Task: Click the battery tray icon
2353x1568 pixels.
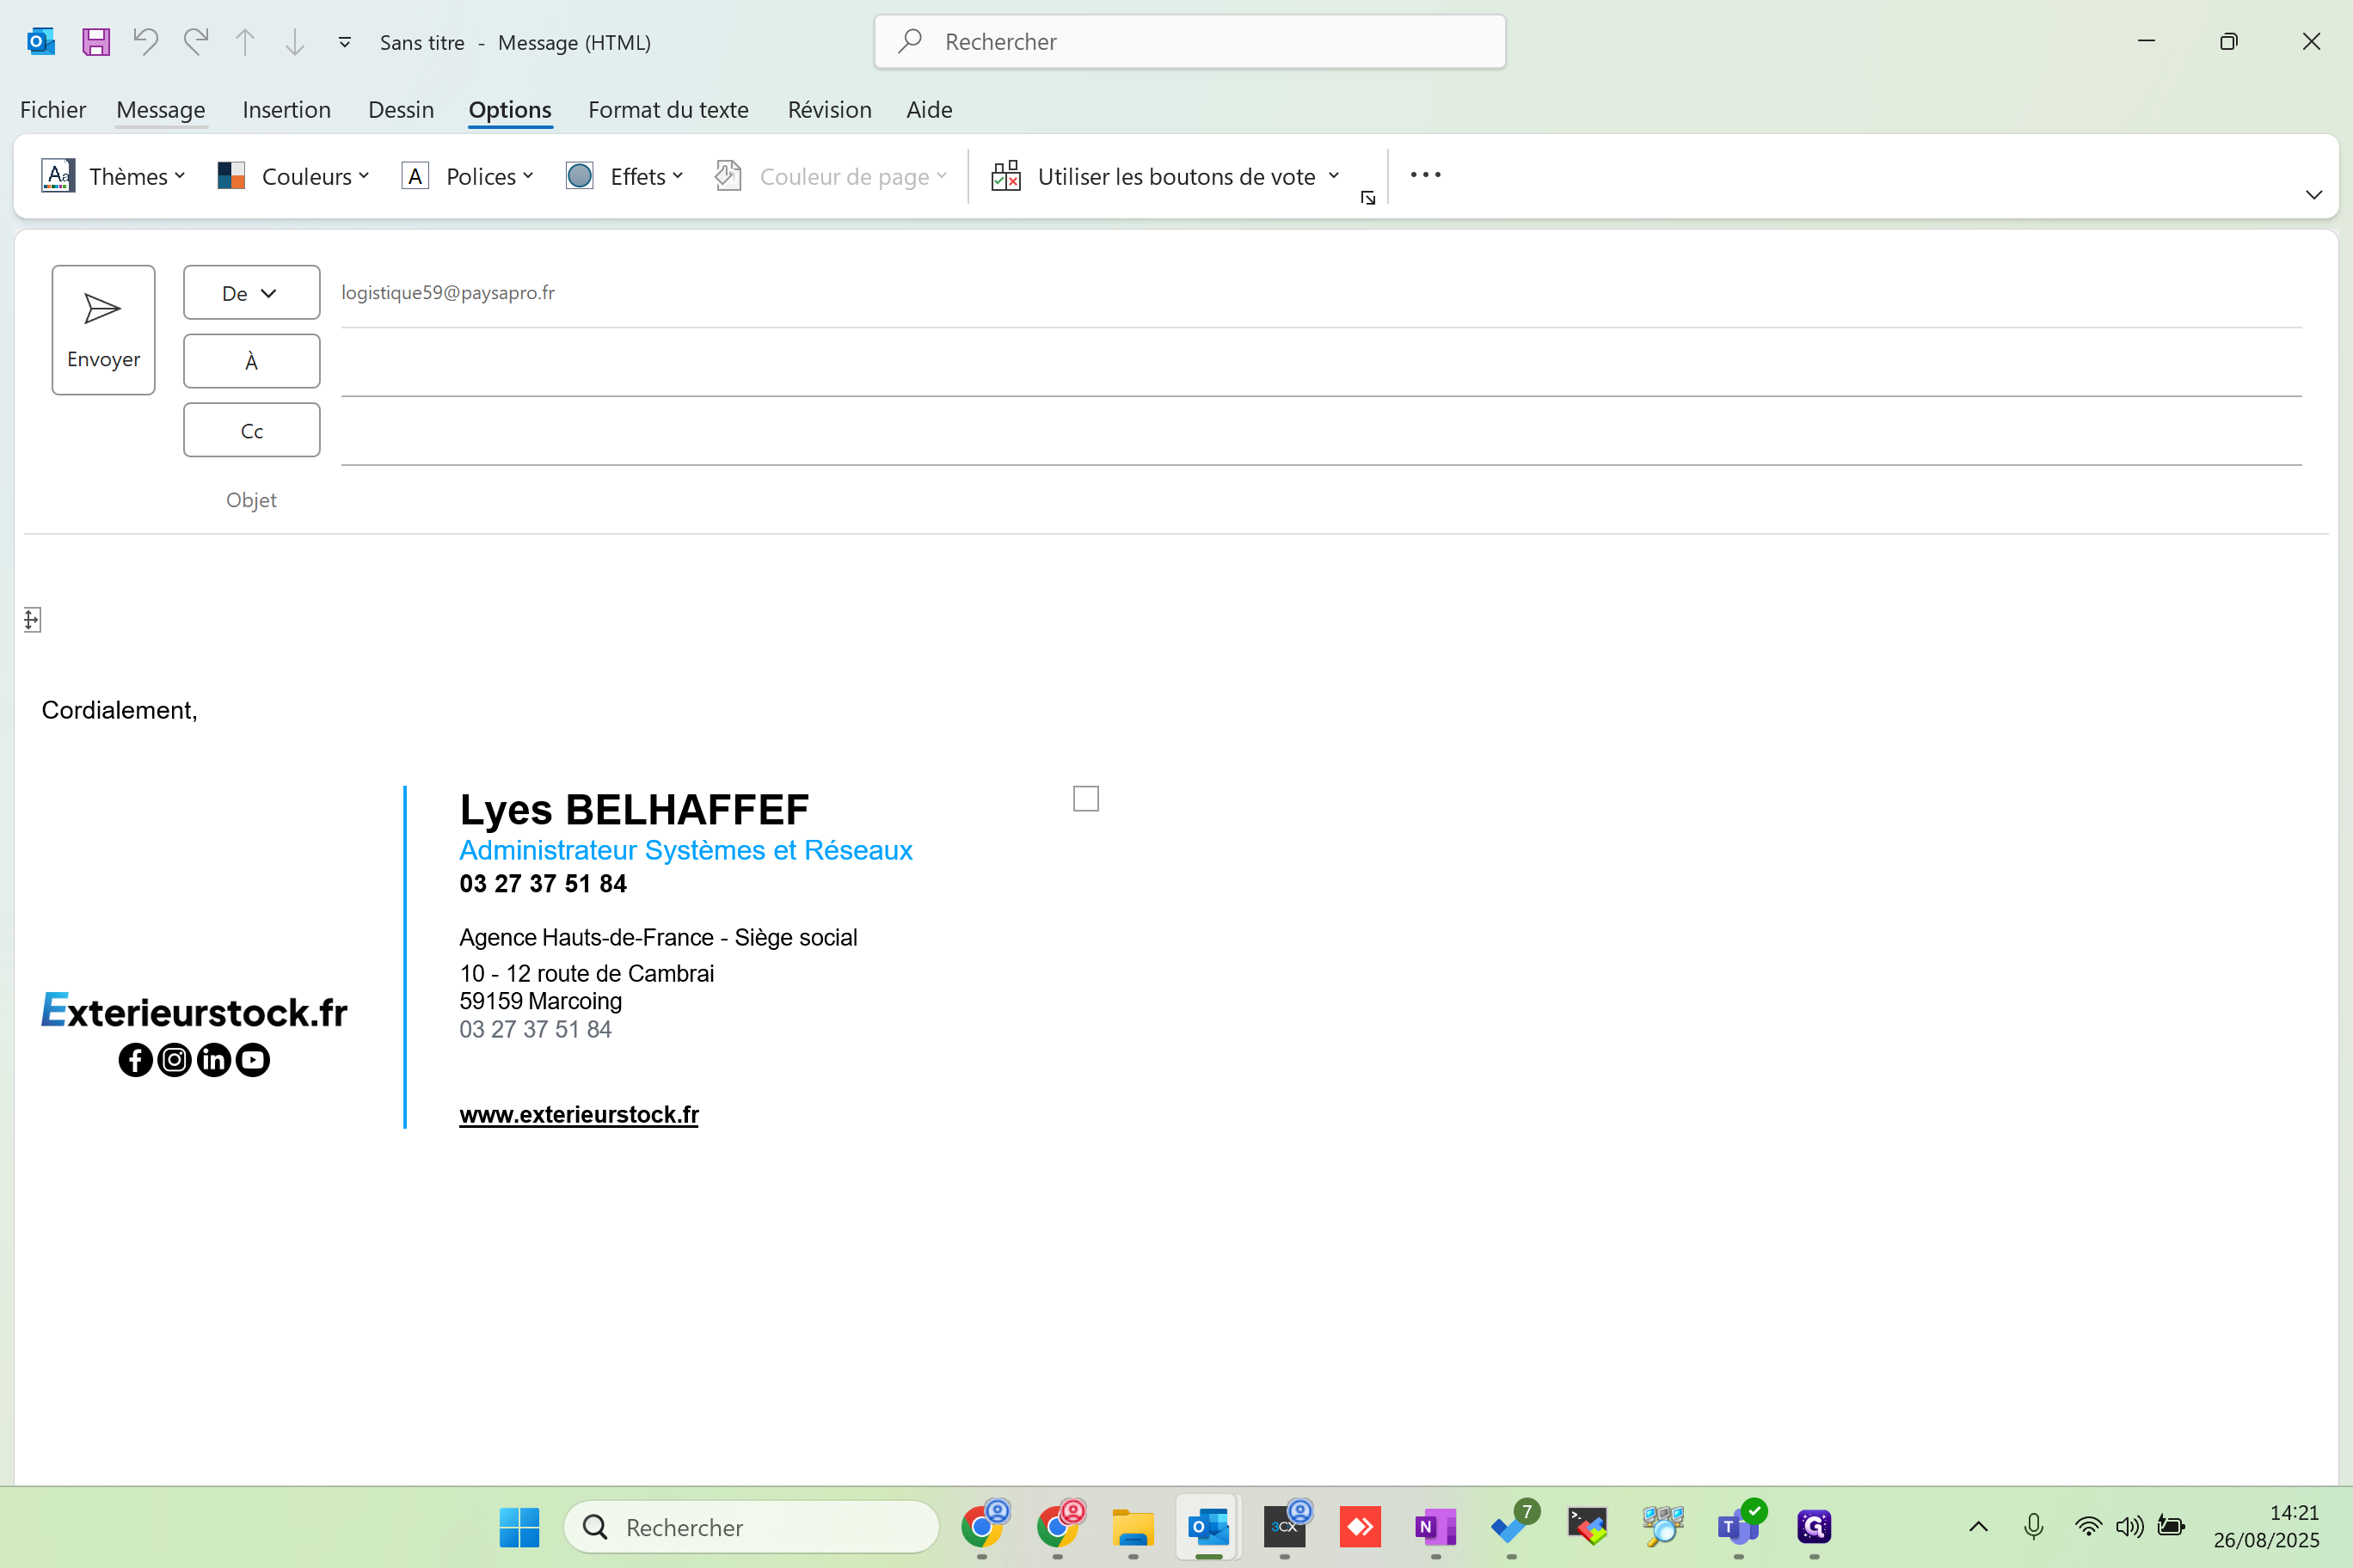Action: [2171, 1527]
